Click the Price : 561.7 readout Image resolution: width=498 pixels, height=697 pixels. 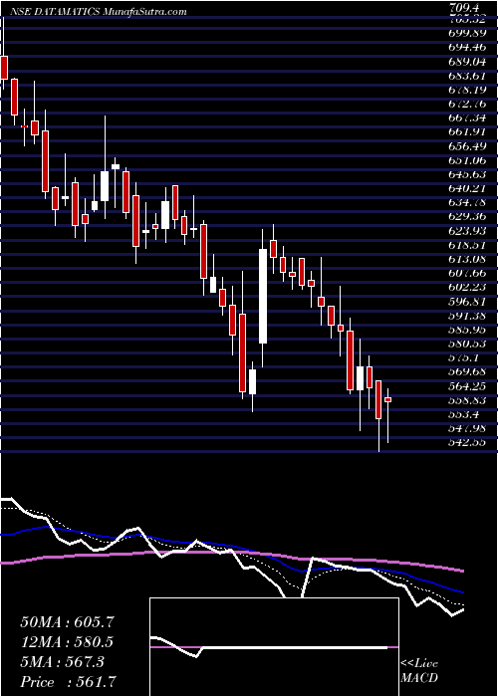click(x=71, y=682)
